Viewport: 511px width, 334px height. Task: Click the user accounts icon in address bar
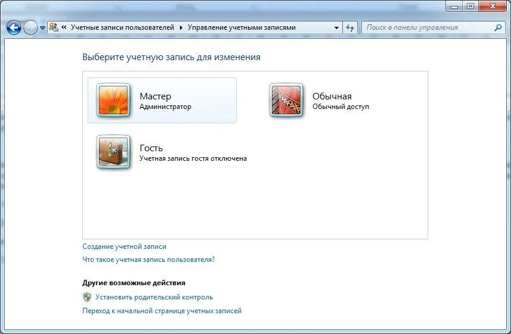pyautogui.click(x=54, y=27)
